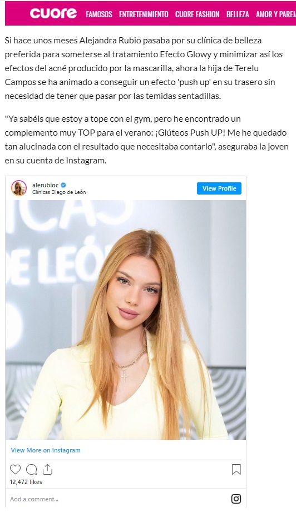
Task: View the 12,472 likes count
Action: coord(26,482)
